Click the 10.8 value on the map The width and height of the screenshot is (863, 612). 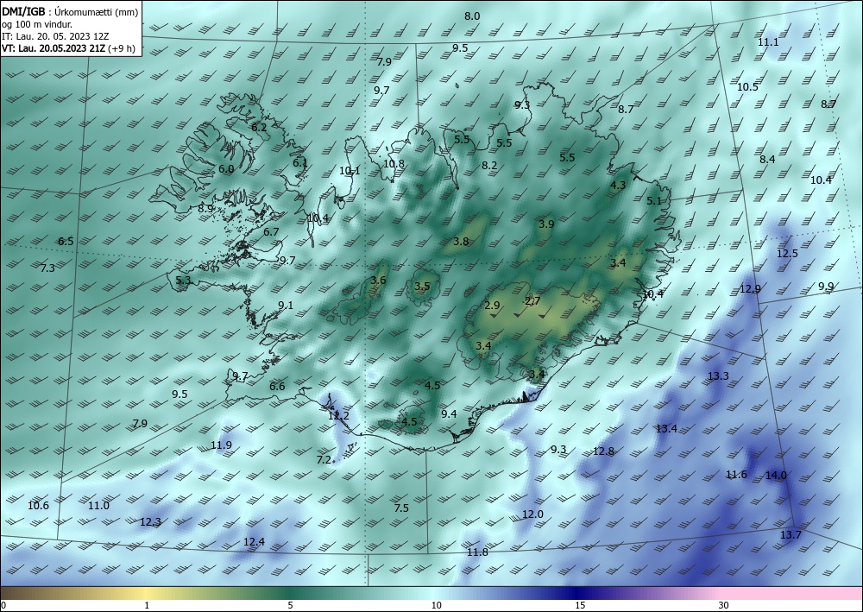[394, 163]
